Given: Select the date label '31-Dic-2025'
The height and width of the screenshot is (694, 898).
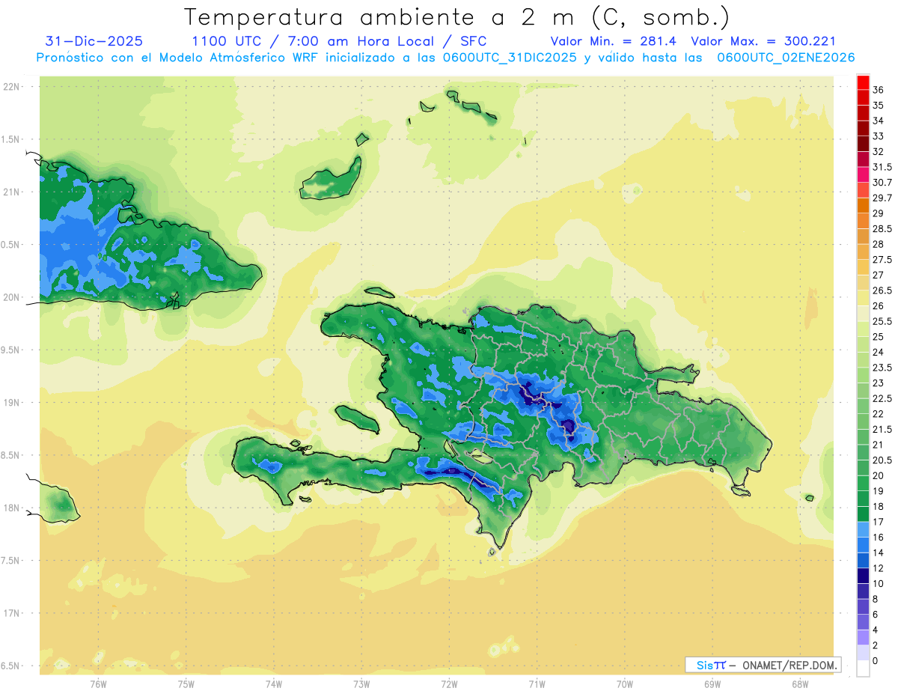Looking at the screenshot, I should click(94, 41).
